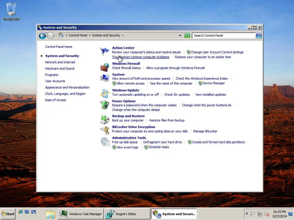Click the Windows Update icon

(x=105, y=94)
